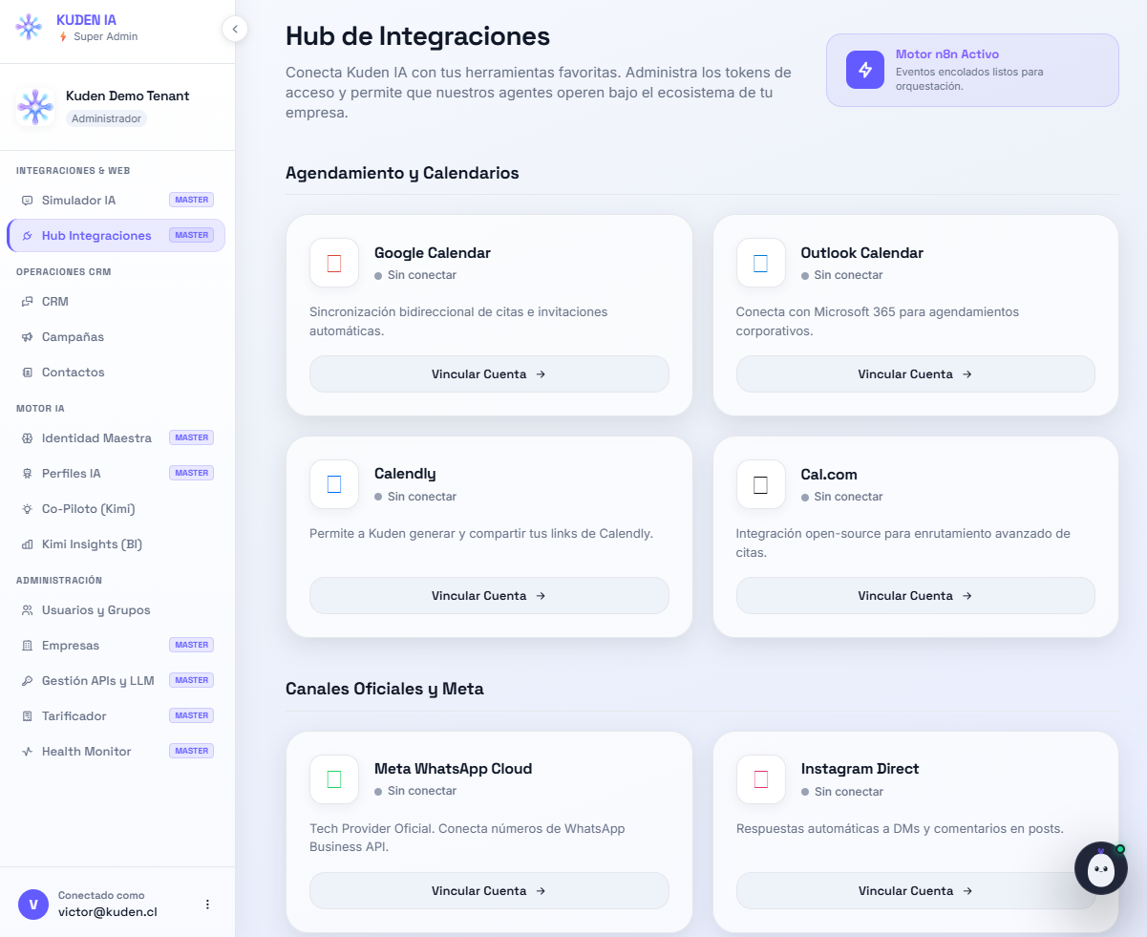Click the Usuarios y Grupos people icon
This screenshot has height=937, width=1147.
27,610
